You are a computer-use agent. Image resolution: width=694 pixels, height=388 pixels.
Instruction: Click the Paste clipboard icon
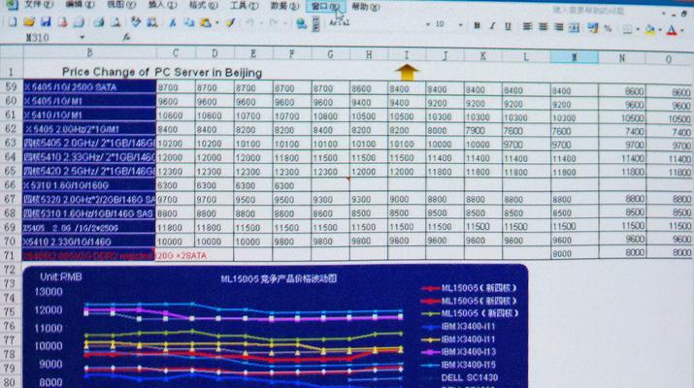(206, 23)
